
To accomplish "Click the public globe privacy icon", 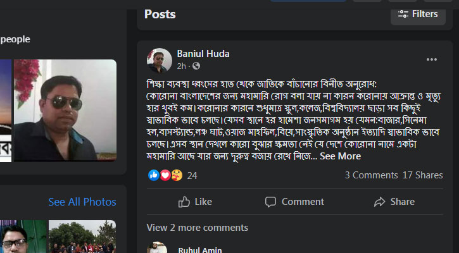I will point(196,66).
